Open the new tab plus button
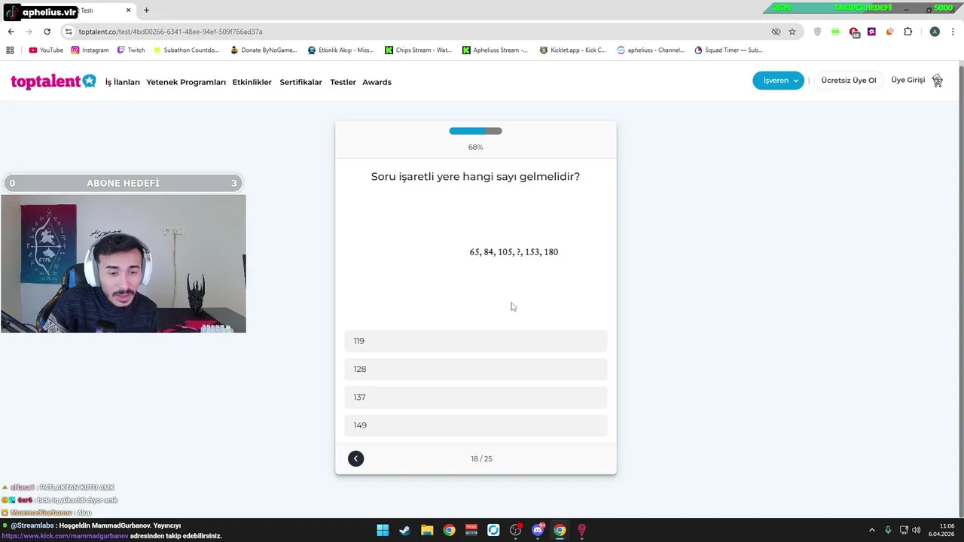964x542 pixels. (146, 11)
